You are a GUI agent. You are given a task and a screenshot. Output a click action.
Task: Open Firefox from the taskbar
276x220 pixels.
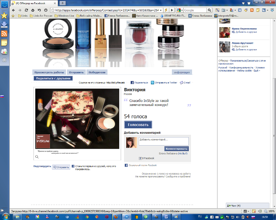click(116, 217)
